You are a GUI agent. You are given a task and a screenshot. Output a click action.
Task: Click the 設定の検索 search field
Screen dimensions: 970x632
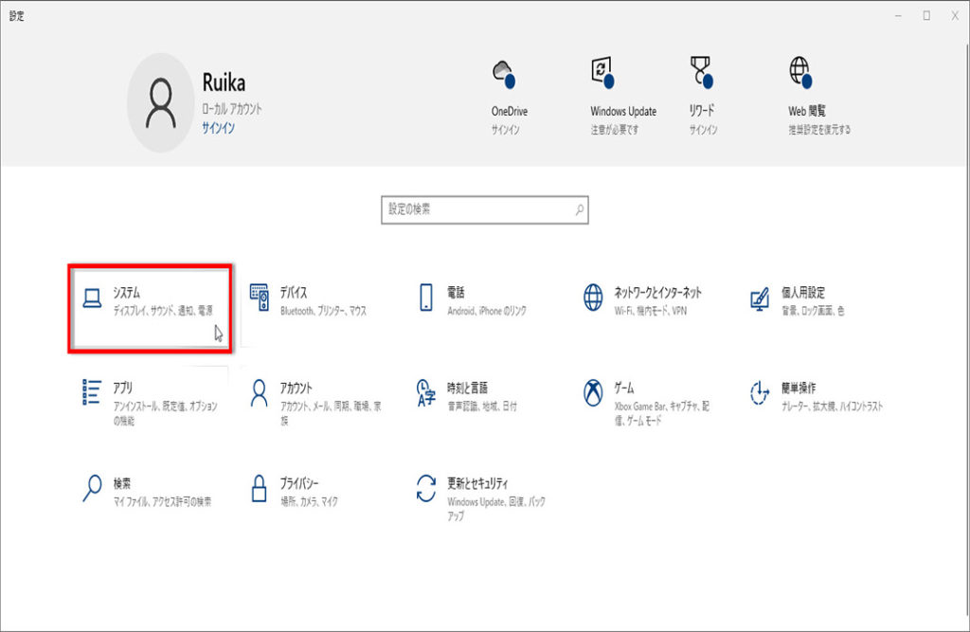[478, 209]
